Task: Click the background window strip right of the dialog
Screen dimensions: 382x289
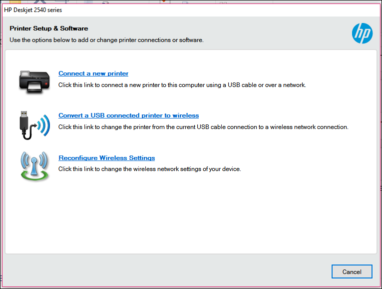Action: click(380, 150)
